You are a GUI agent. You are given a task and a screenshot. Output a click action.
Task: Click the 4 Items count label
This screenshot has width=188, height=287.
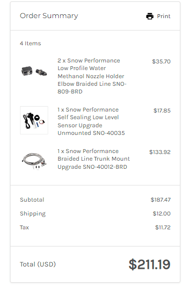(31, 43)
